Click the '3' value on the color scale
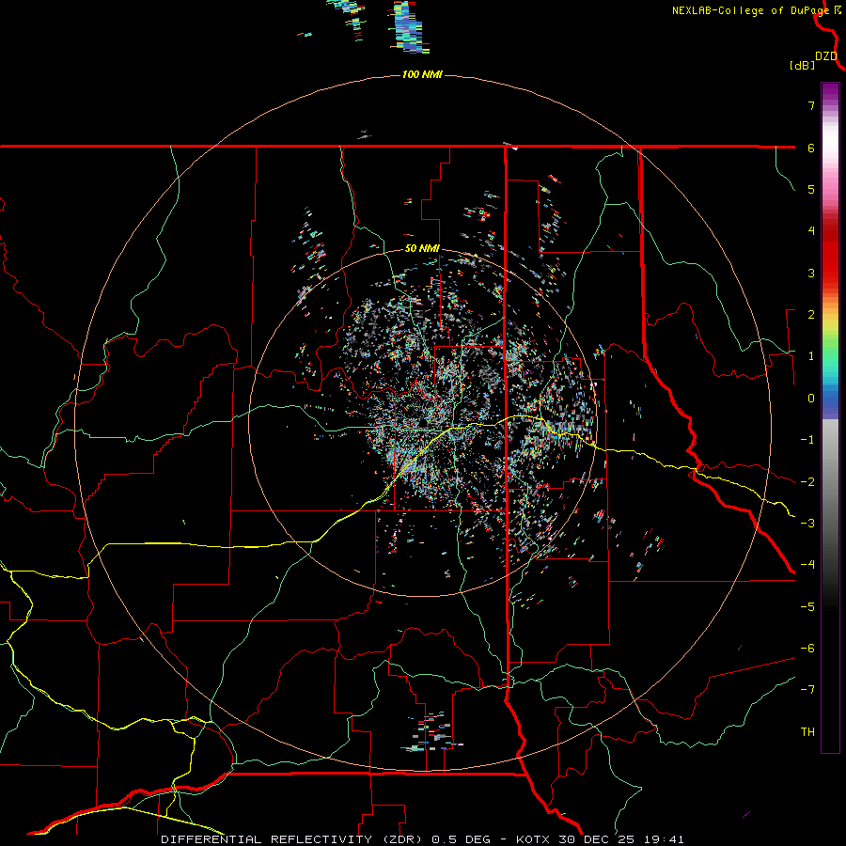This screenshot has height=846, width=846. click(811, 273)
